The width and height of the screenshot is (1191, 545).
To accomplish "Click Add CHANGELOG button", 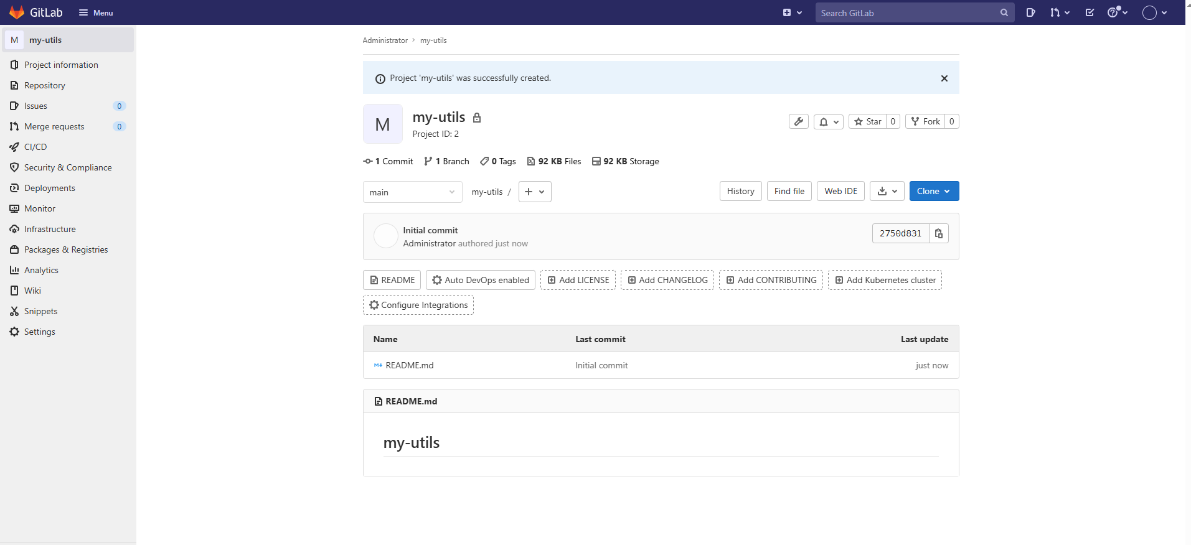I will tap(667, 280).
